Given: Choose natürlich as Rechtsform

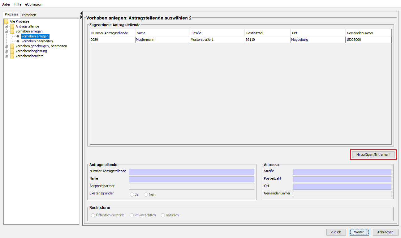Looking at the screenshot, I should coord(163,215).
